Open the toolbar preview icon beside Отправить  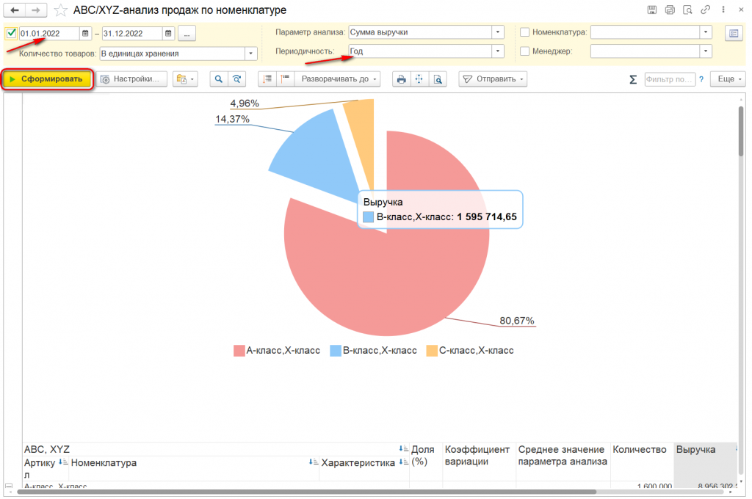tap(438, 79)
